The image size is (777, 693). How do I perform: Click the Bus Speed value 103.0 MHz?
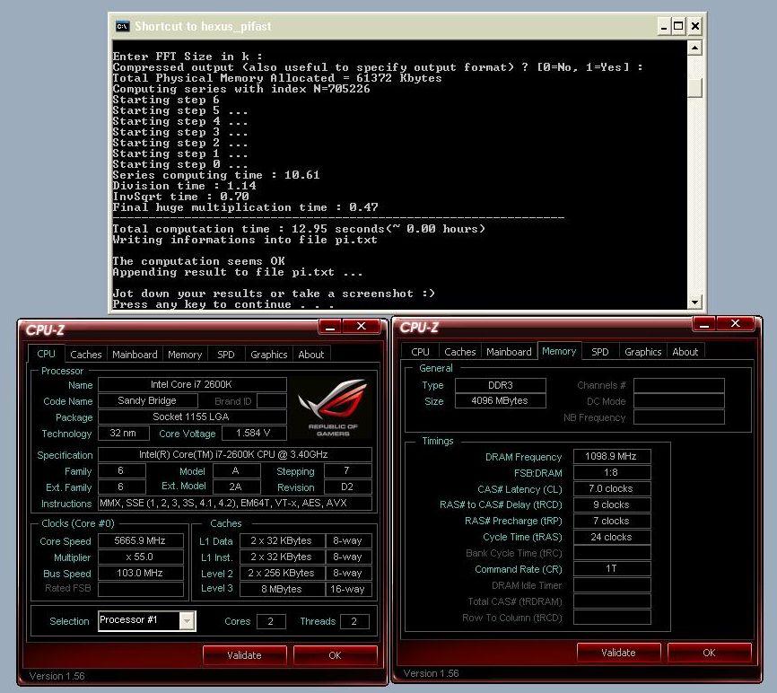(x=140, y=573)
